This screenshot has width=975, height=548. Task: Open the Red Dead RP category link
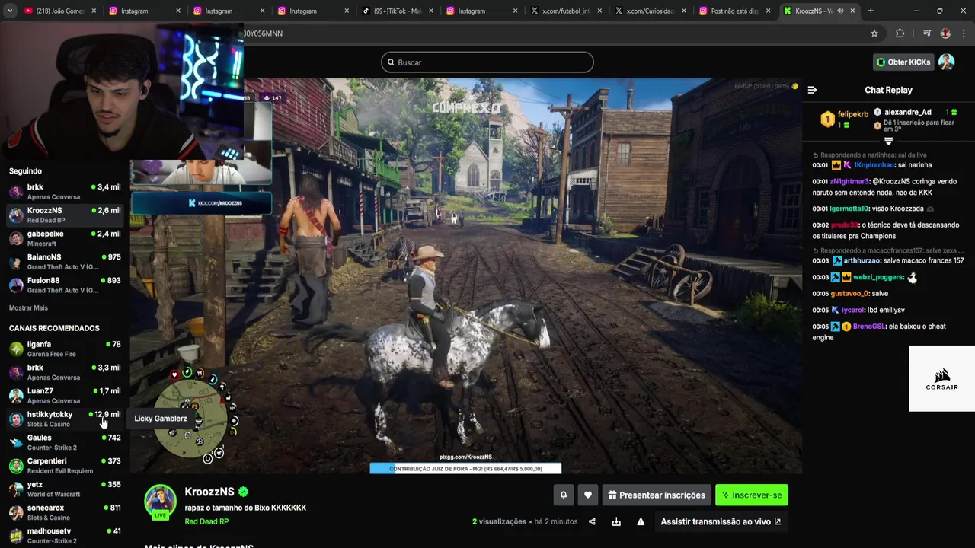(x=206, y=521)
